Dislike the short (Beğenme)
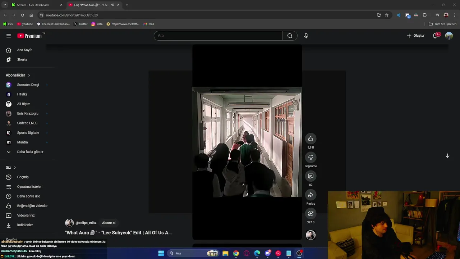This screenshot has width=460, height=259. [310, 158]
